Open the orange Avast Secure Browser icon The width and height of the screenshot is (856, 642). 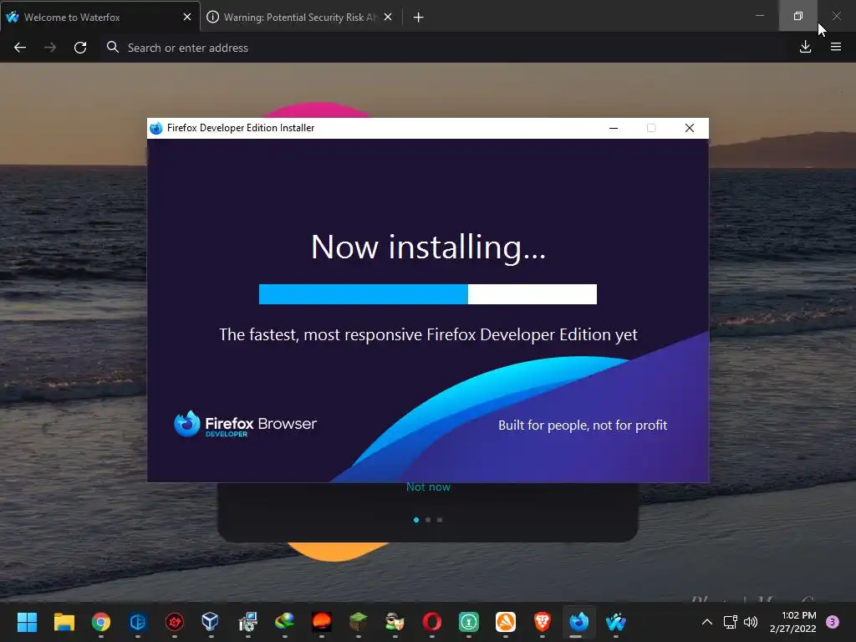point(506,622)
